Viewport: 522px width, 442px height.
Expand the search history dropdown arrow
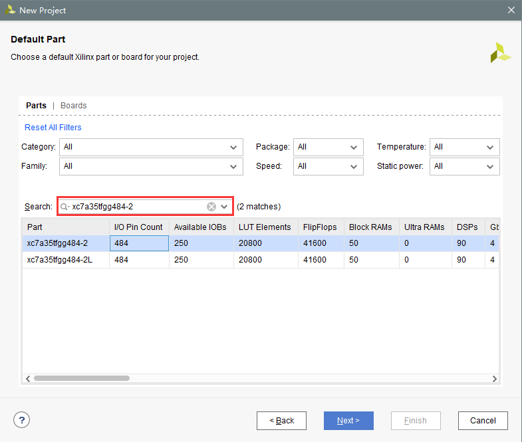point(224,207)
